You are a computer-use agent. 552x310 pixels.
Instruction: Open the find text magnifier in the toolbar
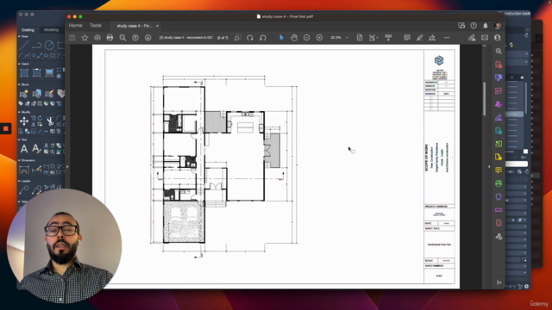tap(122, 38)
